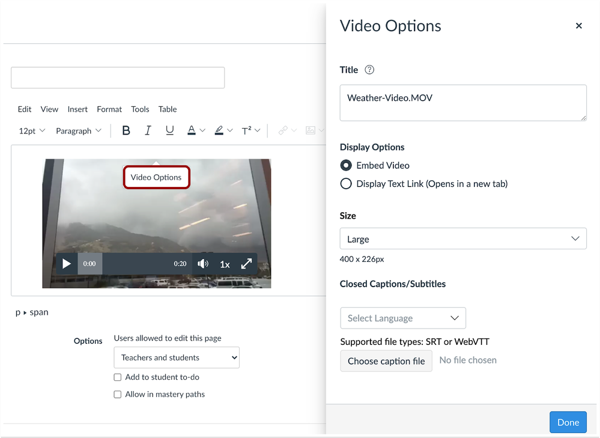
Task: Choose Display Text Link option
Action: 346,184
